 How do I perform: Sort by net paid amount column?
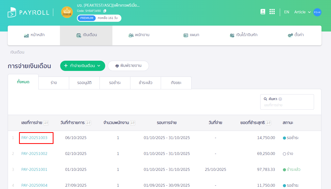(269, 123)
